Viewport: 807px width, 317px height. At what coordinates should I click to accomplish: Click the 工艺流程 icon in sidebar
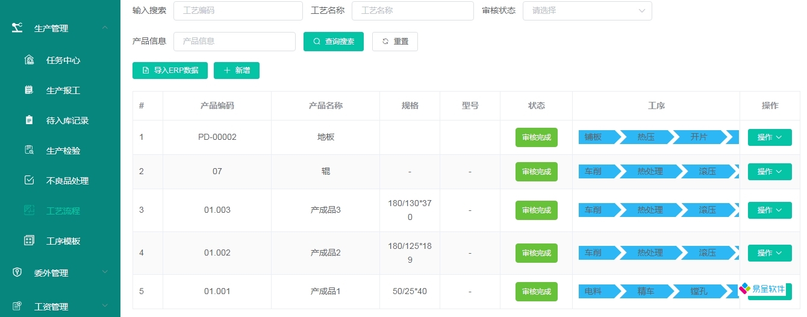point(29,210)
